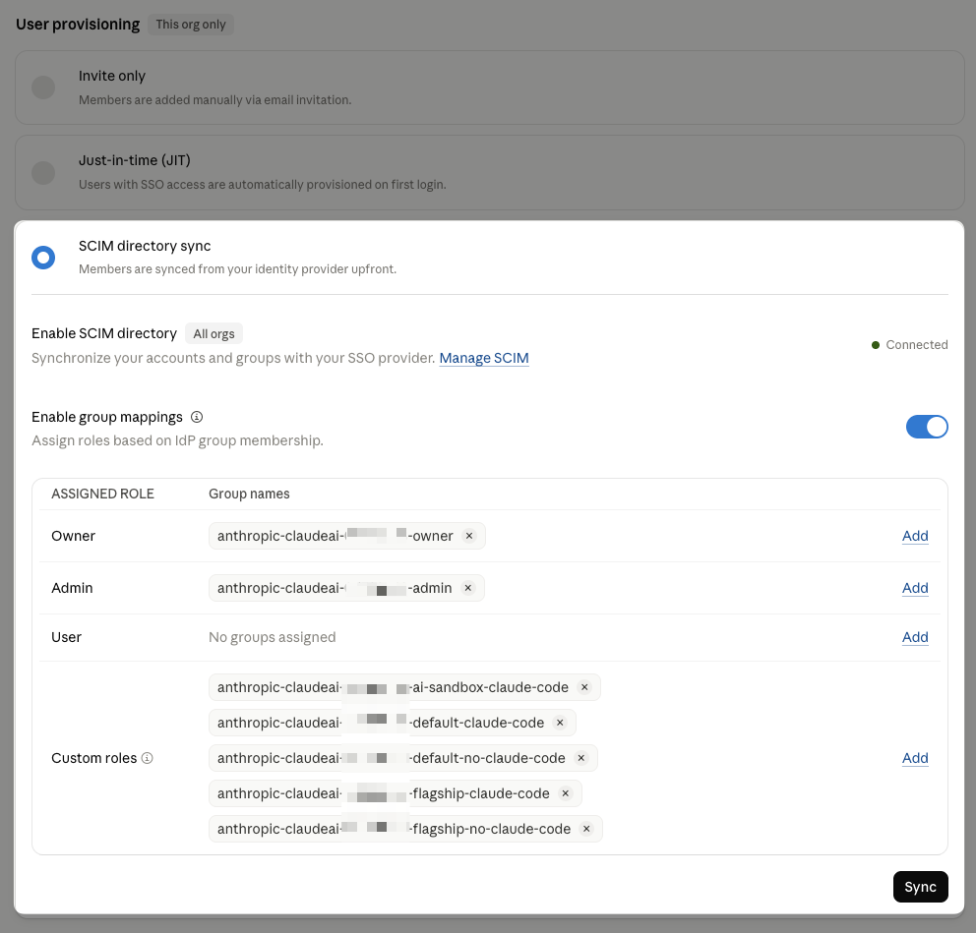Click the This org only badge
Screen dimensions: 976x933
tap(191, 25)
